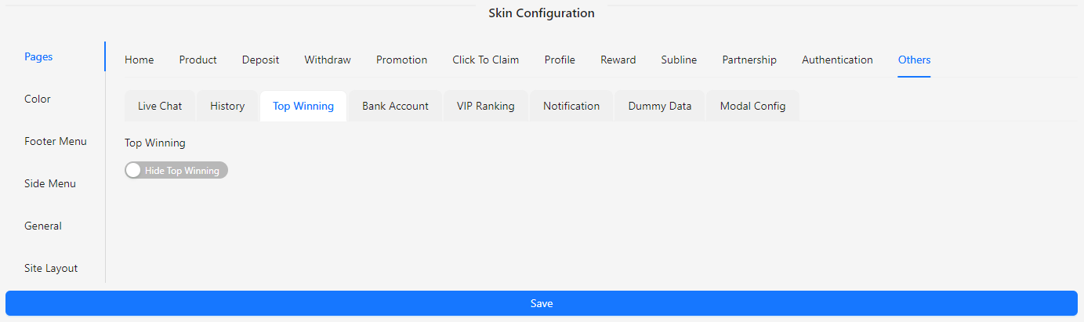The height and width of the screenshot is (322, 1084).
Task: Open the Modal Config sub-tab
Action: point(752,107)
